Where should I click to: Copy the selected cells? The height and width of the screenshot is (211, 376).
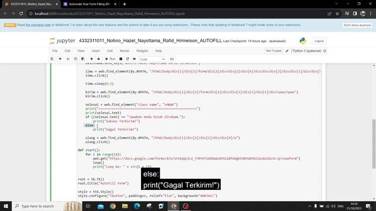(x=76, y=59)
